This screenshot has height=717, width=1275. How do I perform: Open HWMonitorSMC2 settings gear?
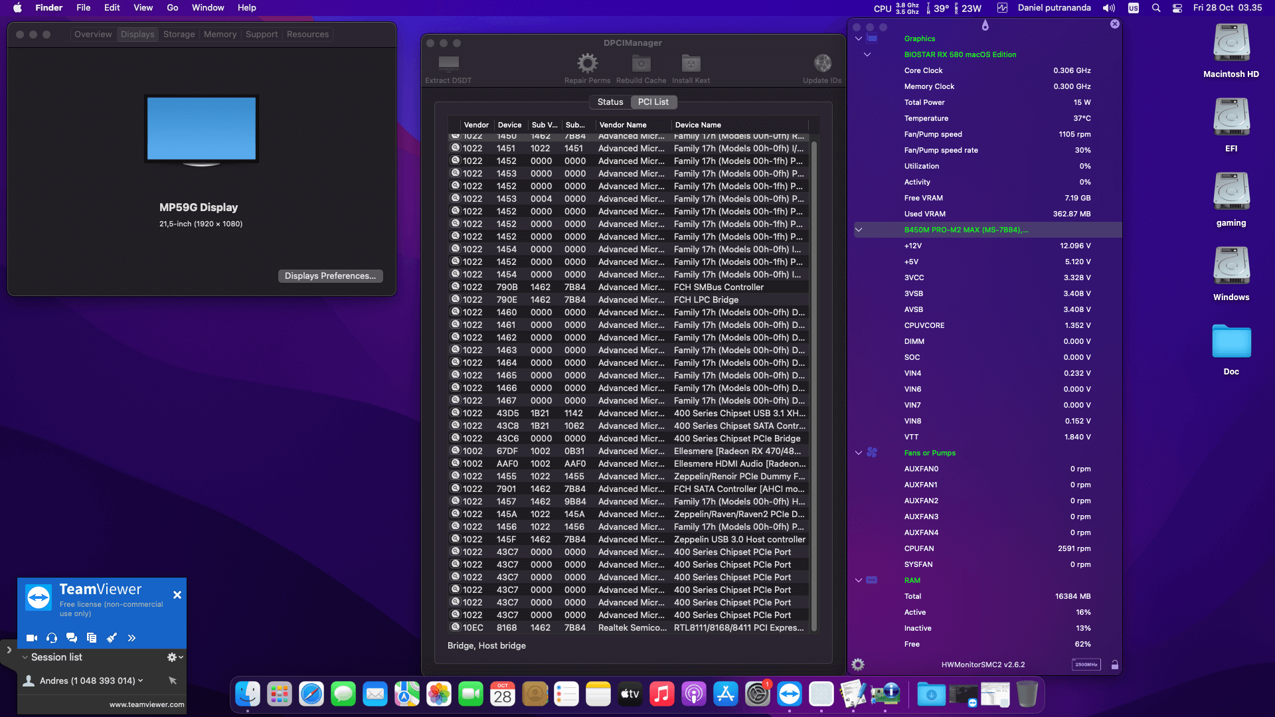[858, 665]
